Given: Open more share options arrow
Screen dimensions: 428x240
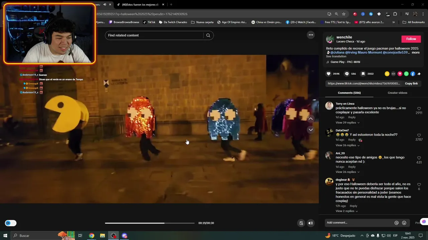Looking at the screenshot, I should pyautogui.click(x=419, y=74).
